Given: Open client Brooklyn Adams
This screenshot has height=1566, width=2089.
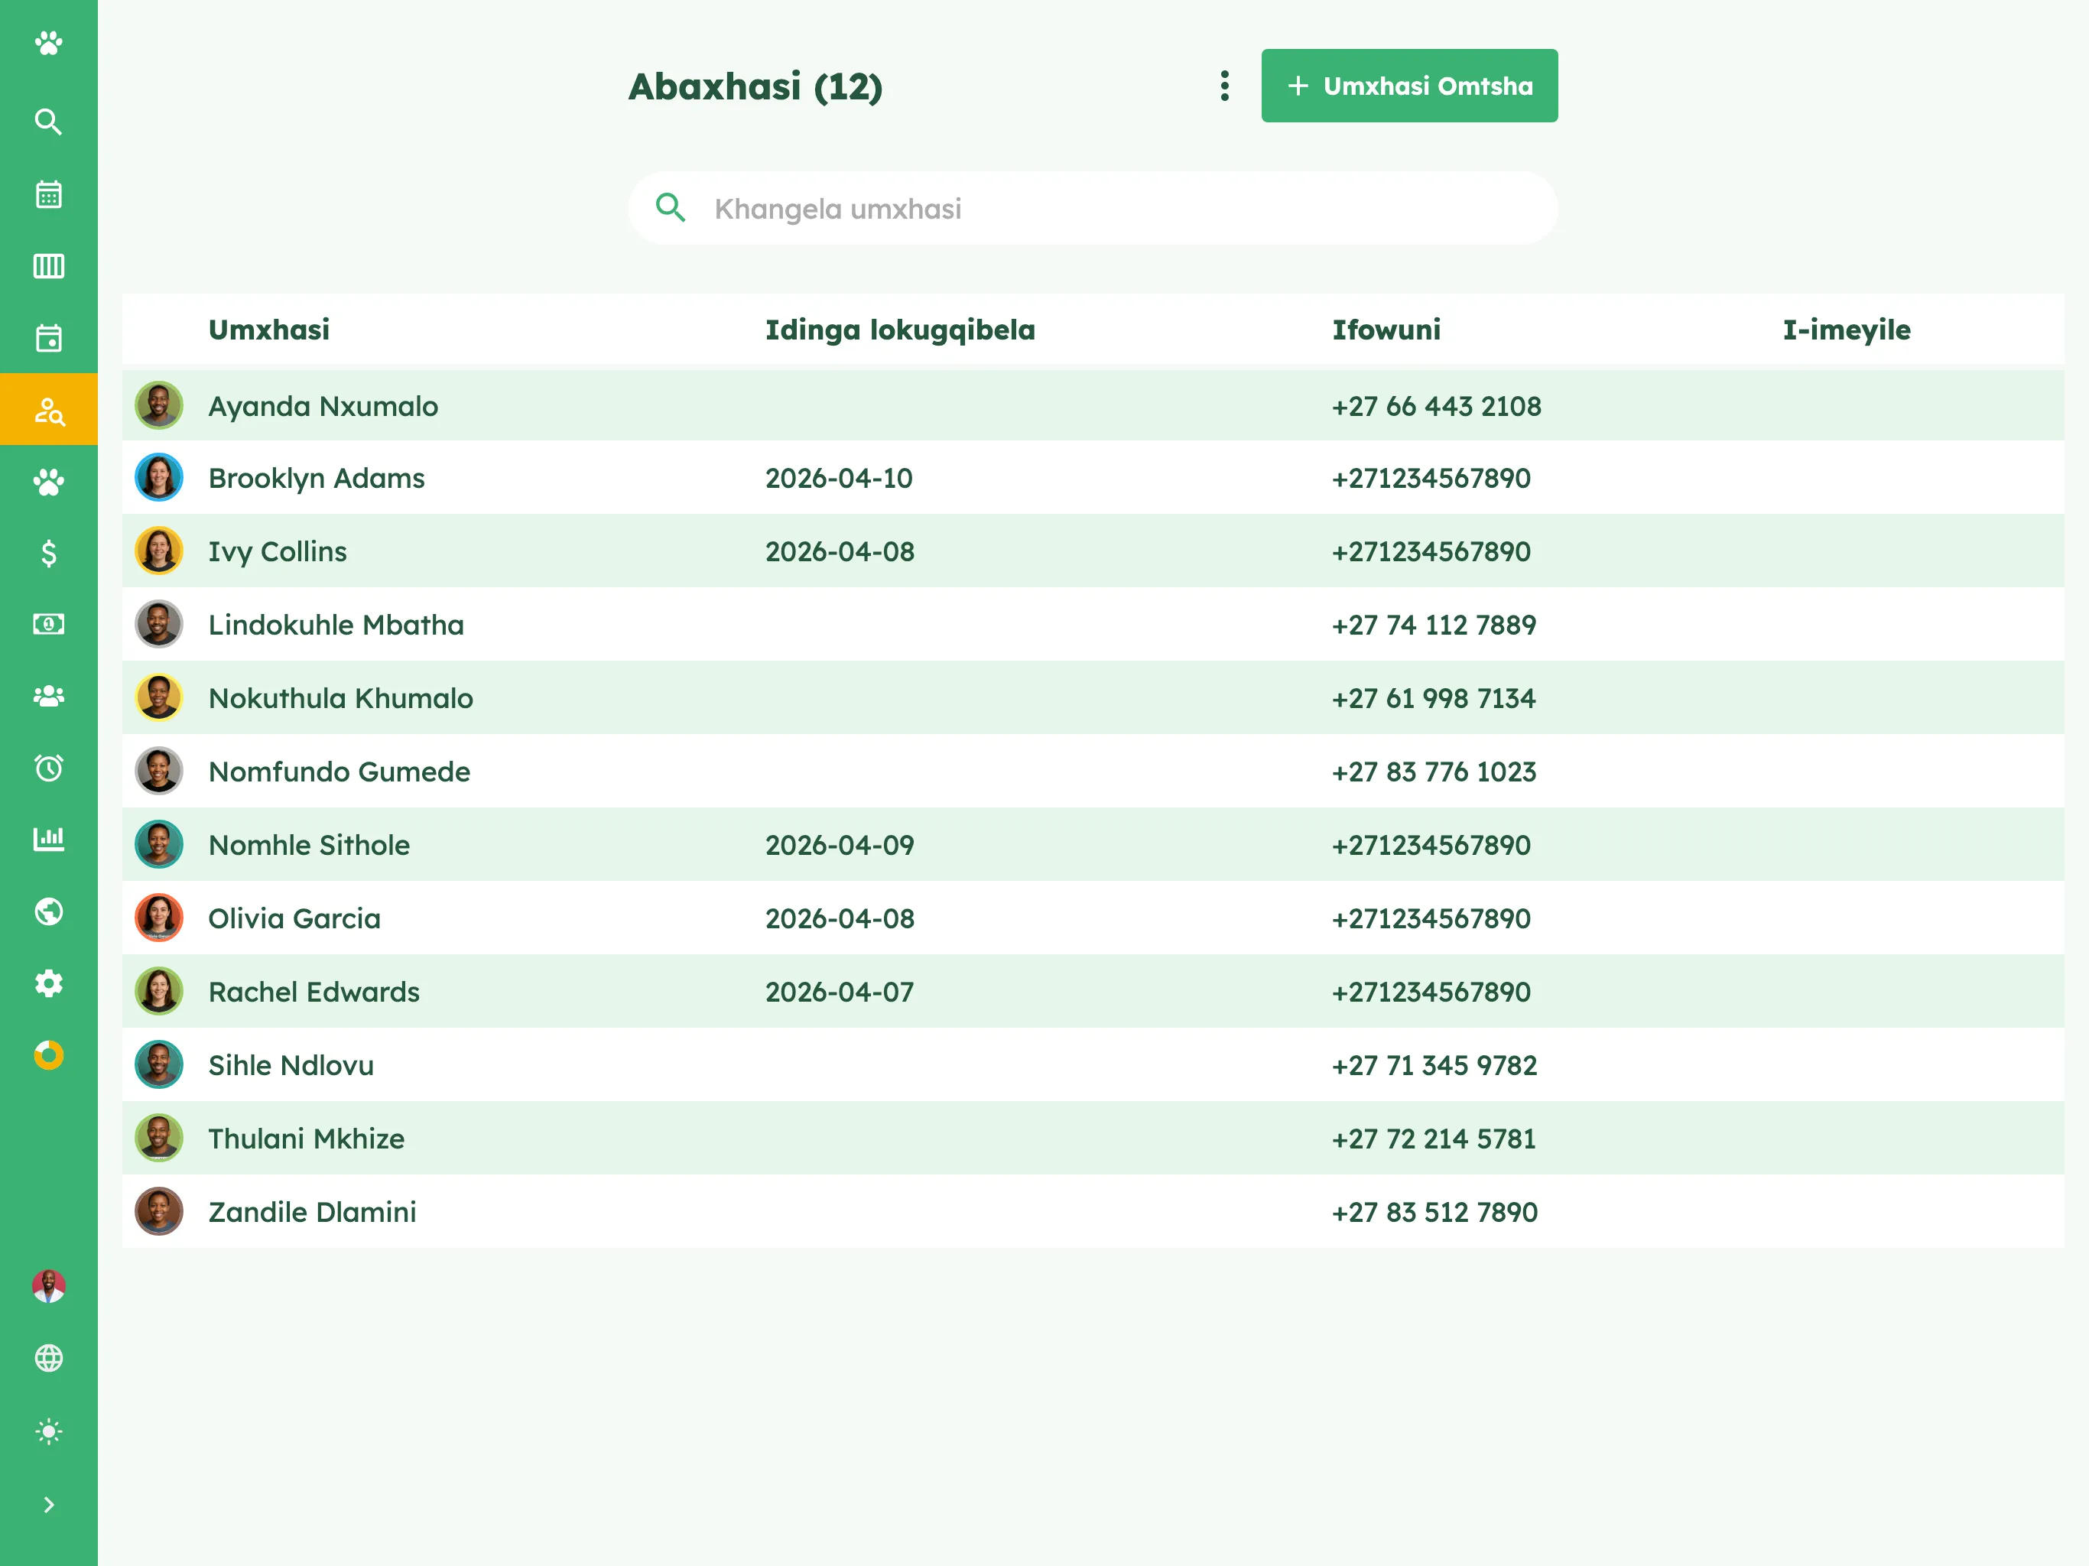Looking at the screenshot, I should [x=317, y=478].
